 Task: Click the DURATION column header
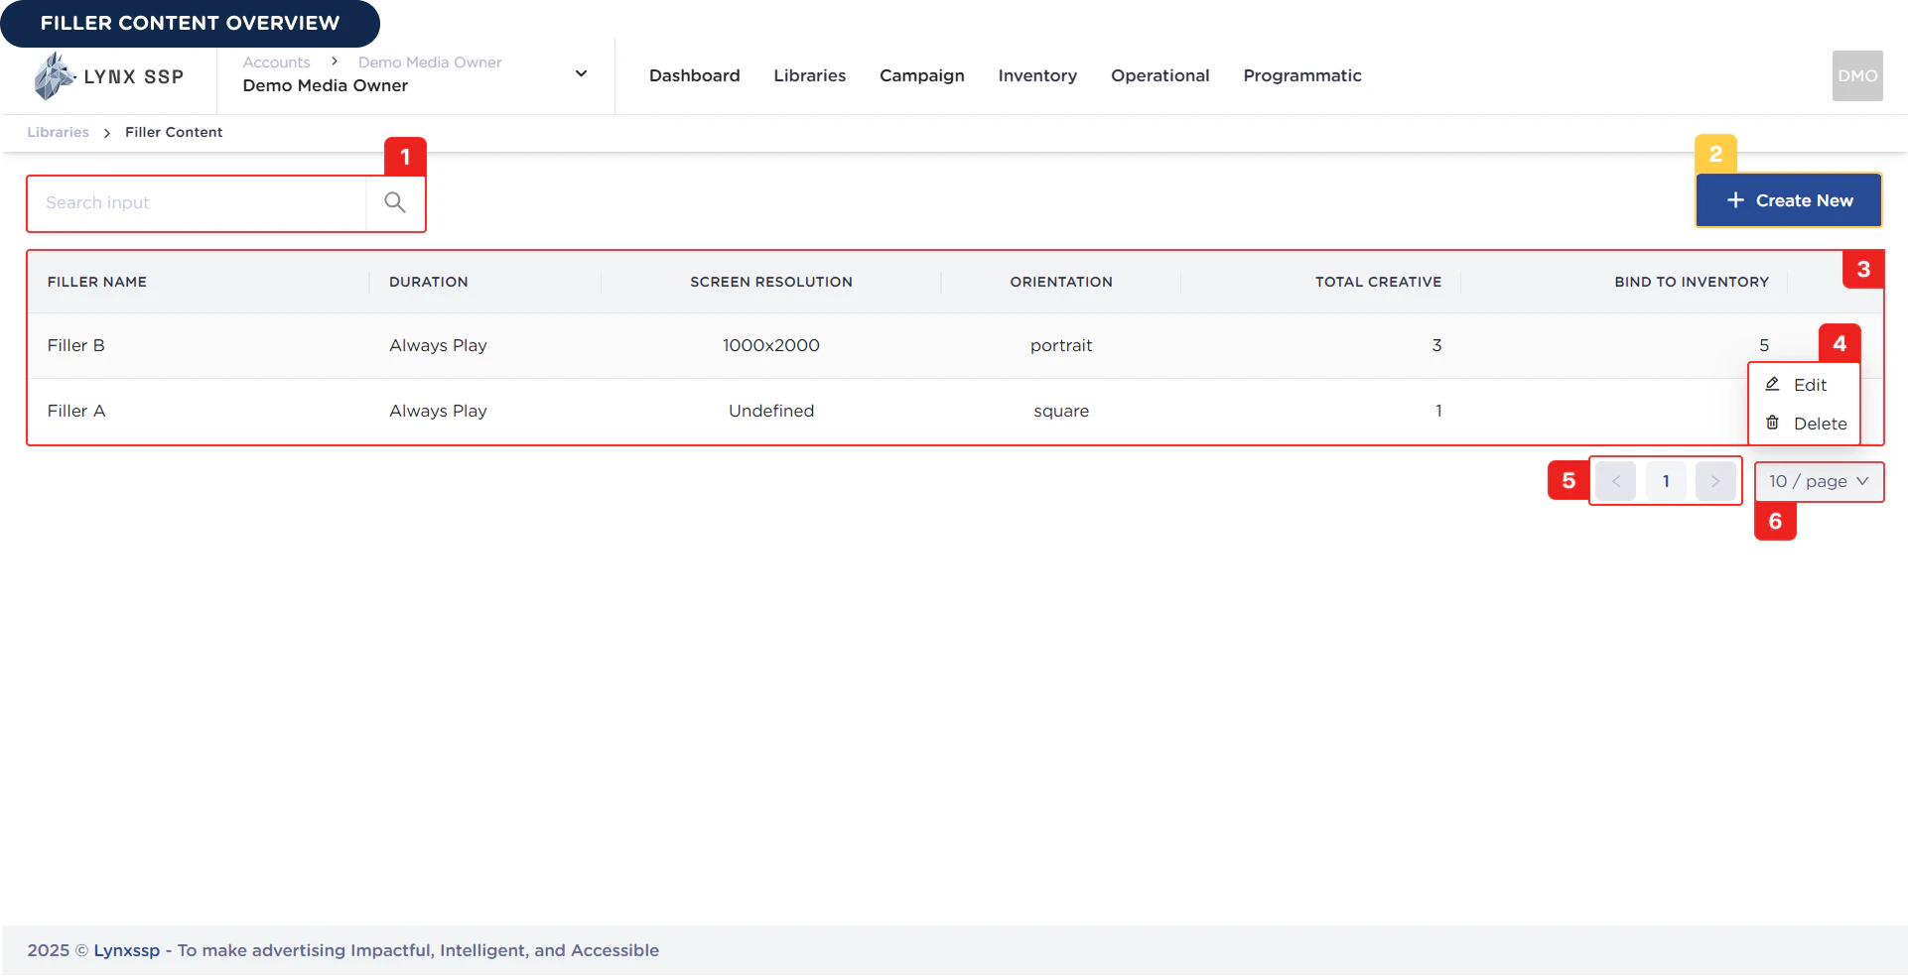[428, 282]
